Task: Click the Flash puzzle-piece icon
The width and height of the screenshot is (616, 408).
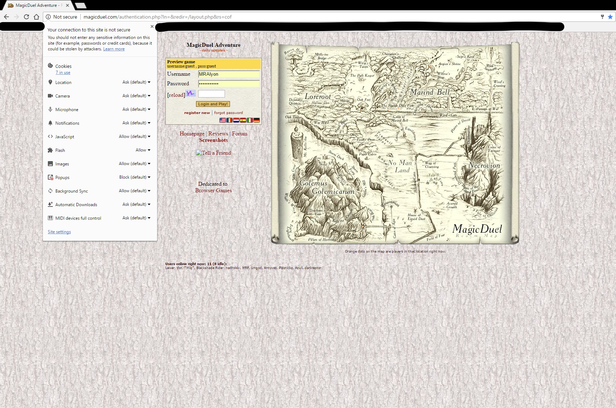Action: coord(50,150)
